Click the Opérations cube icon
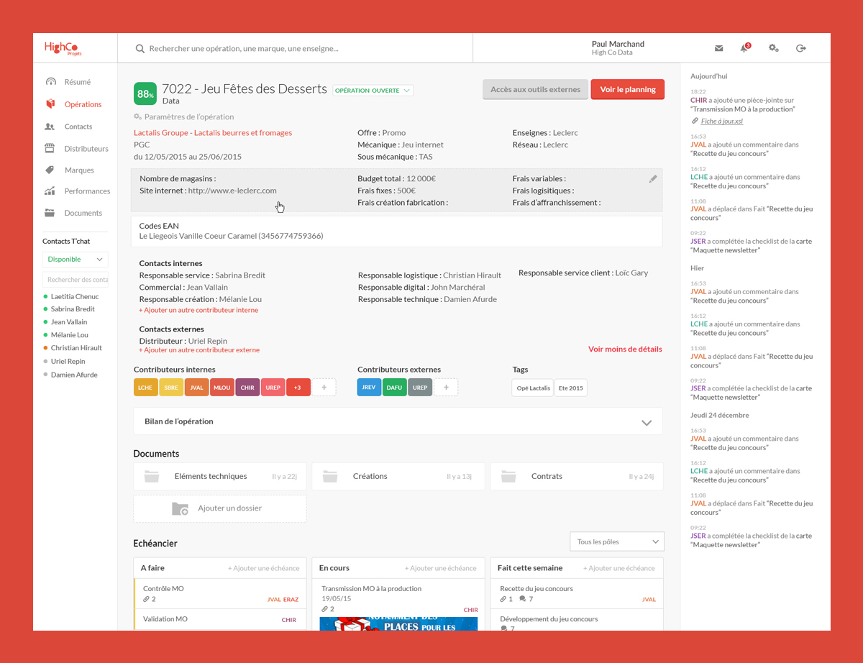The width and height of the screenshot is (863, 663). 50,104
